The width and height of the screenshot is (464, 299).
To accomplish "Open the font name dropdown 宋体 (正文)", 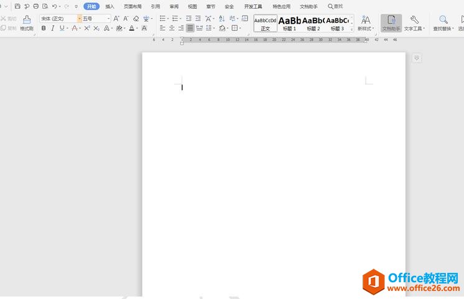I will pos(60,19).
